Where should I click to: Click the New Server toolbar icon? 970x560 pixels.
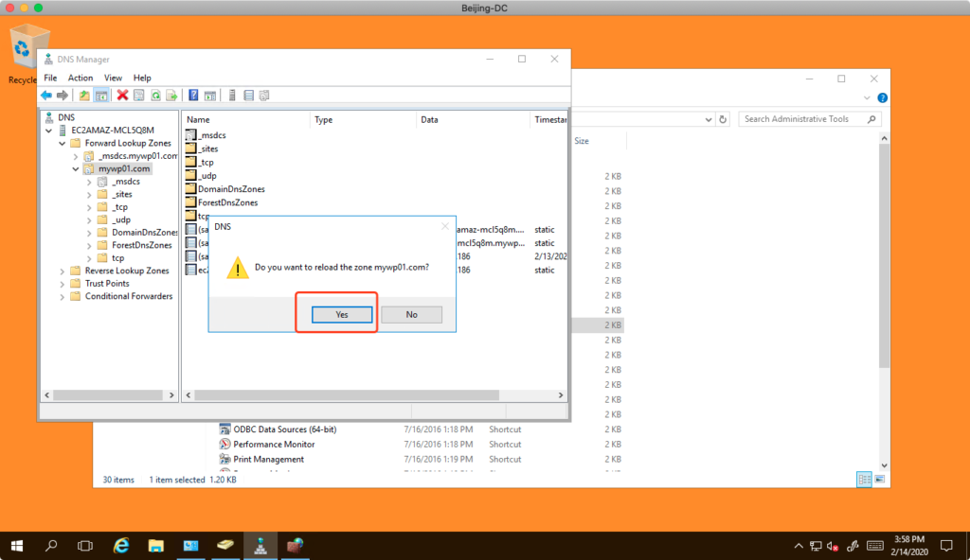click(x=232, y=96)
